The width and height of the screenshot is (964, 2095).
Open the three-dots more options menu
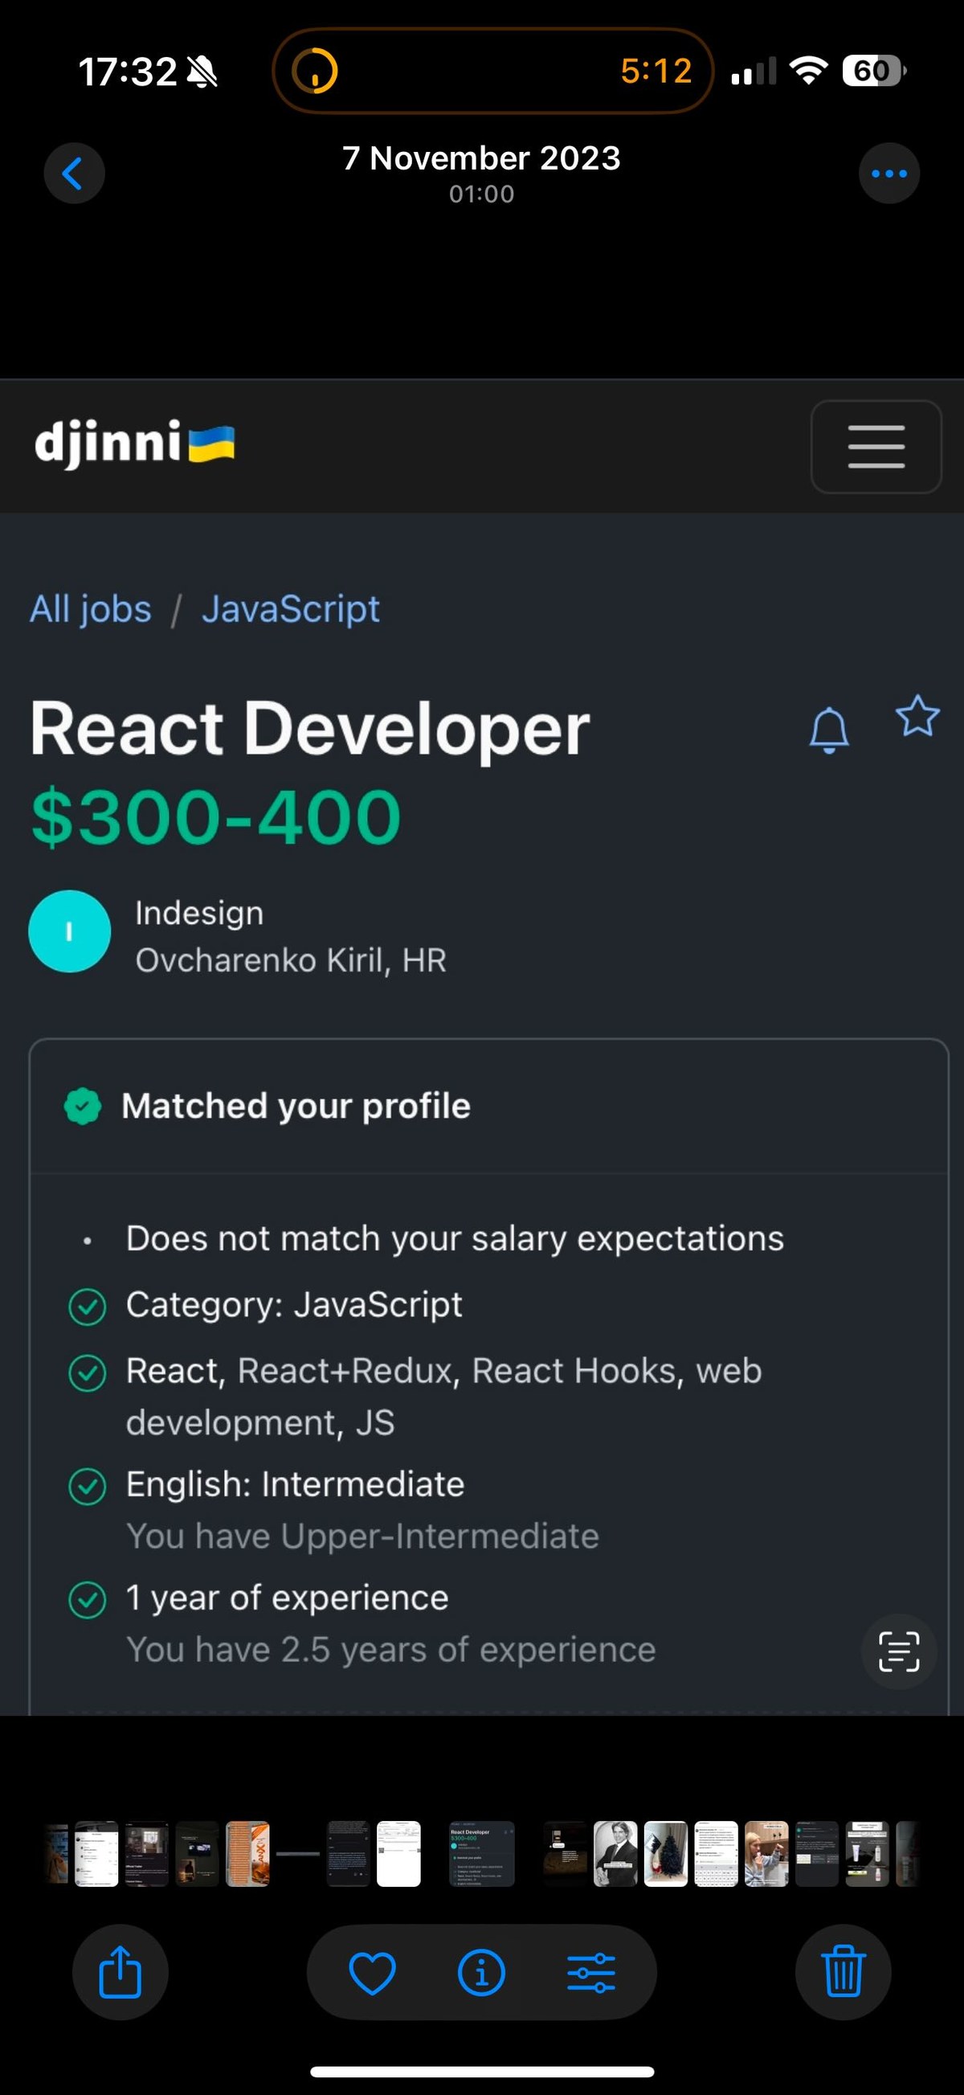coord(889,174)
